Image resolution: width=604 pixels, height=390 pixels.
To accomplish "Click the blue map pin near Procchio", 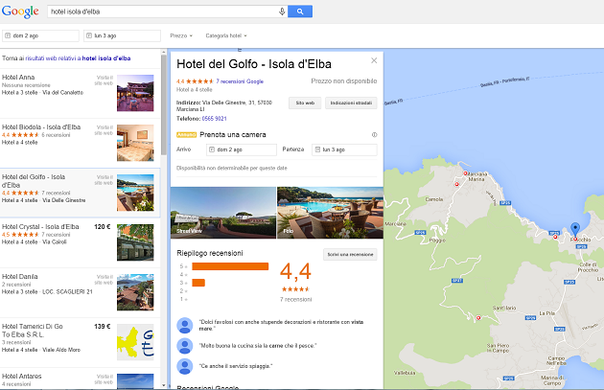I will click(x=574, y=228).
